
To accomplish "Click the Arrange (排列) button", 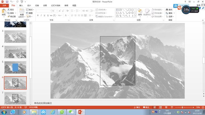I will tap(140, 12).
